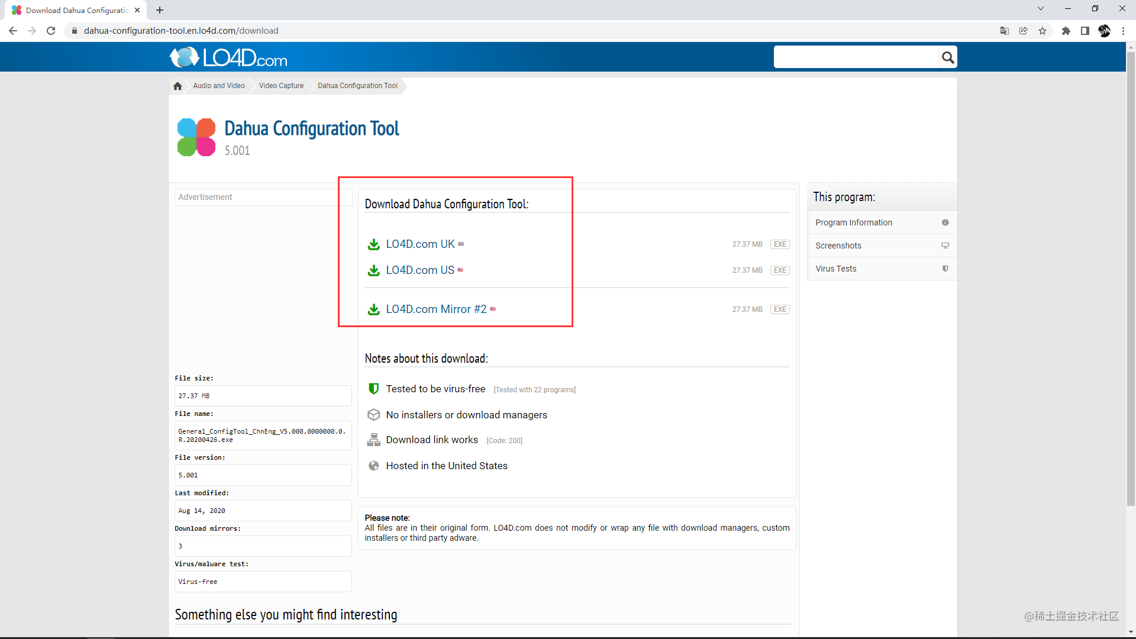Toggle the browser side panel icon
This screenshot has width=1136, height=639.
pyautogui.click(x=1085, y=31)
